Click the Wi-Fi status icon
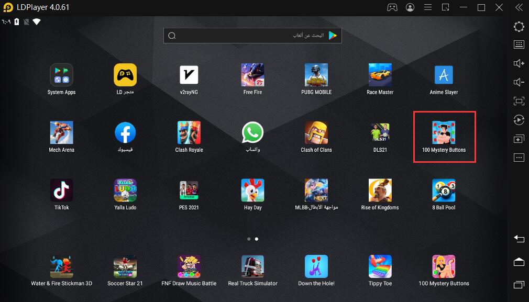Viewport: 529px width, 302px height. pyautogui.click(x=37, y=22)
